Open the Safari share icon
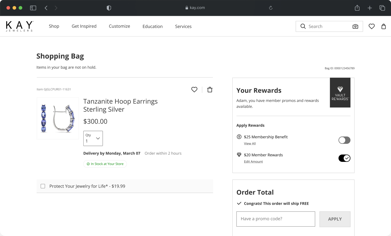Screen dimensions: 391x236 coord(357,8)
